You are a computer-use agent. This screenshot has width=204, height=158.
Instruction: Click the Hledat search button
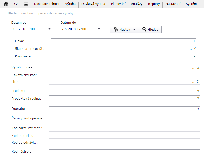tap(150, 30)
